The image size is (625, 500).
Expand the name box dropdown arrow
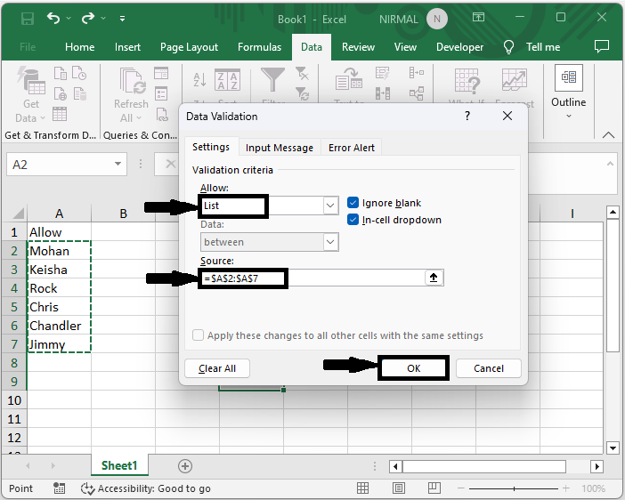pyautogui.click(x=118, y=165)
